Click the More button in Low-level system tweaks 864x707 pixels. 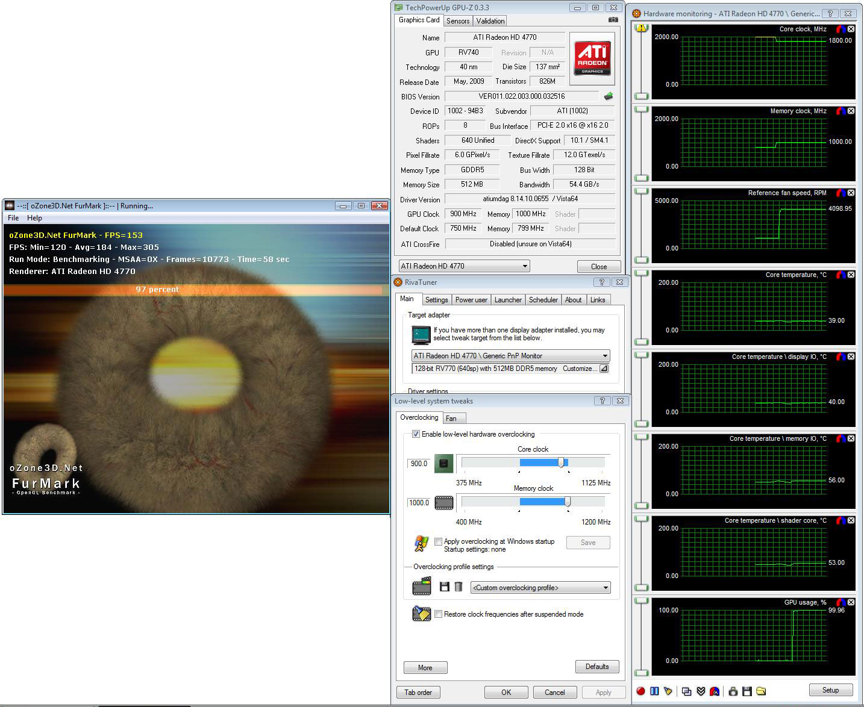(x=425, y=667)
